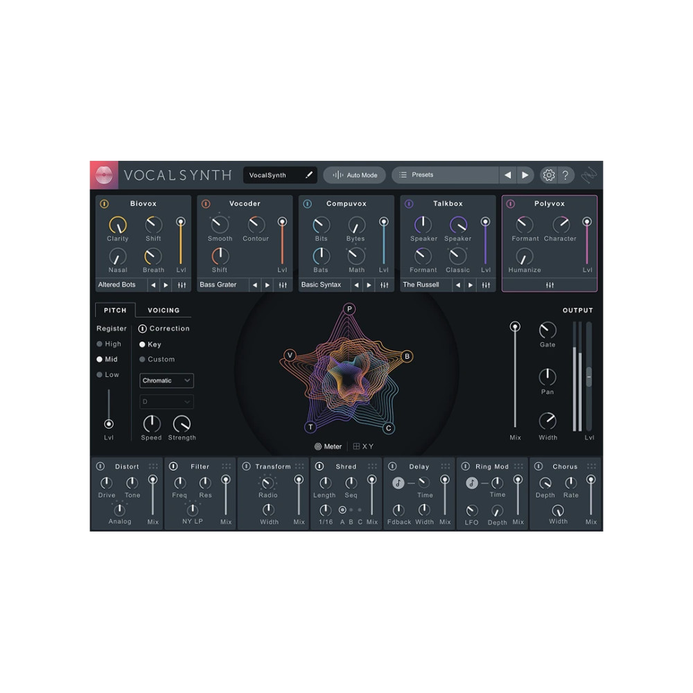Screen dimensions: 693x693
Task: Click the correction Speed knob
Action: [152, 424]
